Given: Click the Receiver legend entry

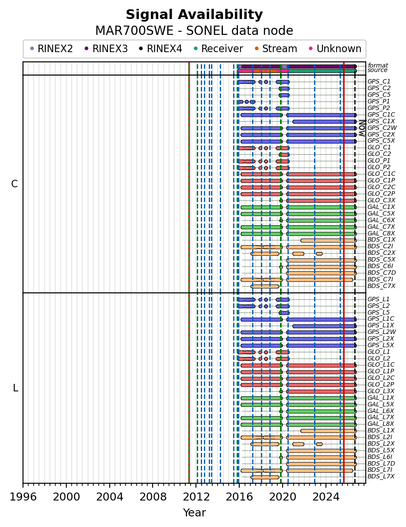Looking at the screenshot, I should click(x=218, y=49).
